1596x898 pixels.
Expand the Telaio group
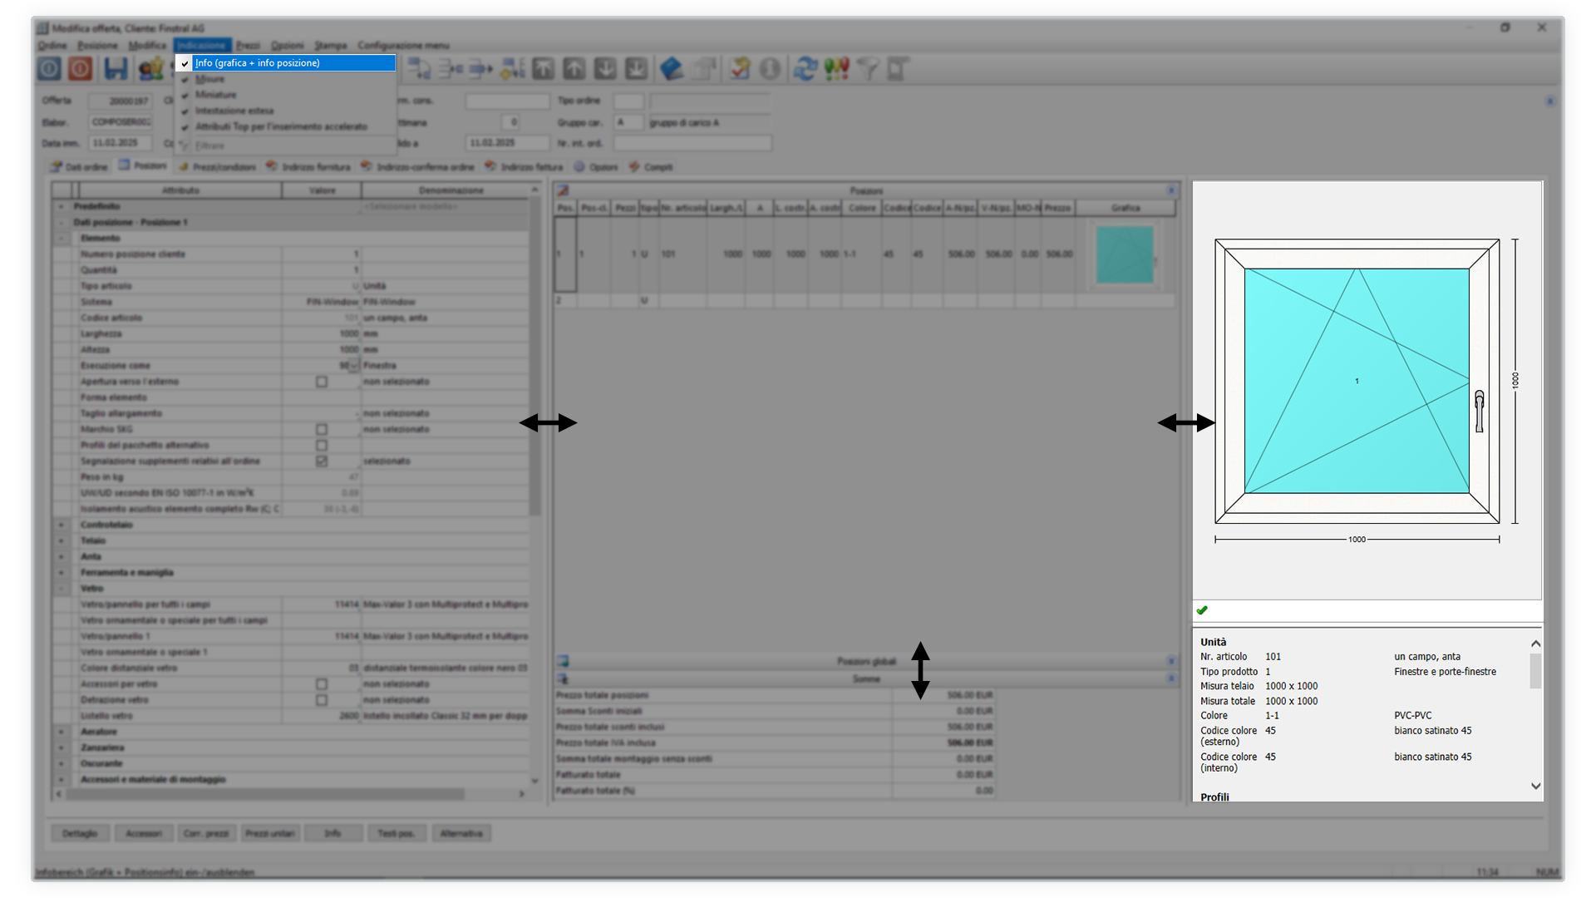[61, 540]
